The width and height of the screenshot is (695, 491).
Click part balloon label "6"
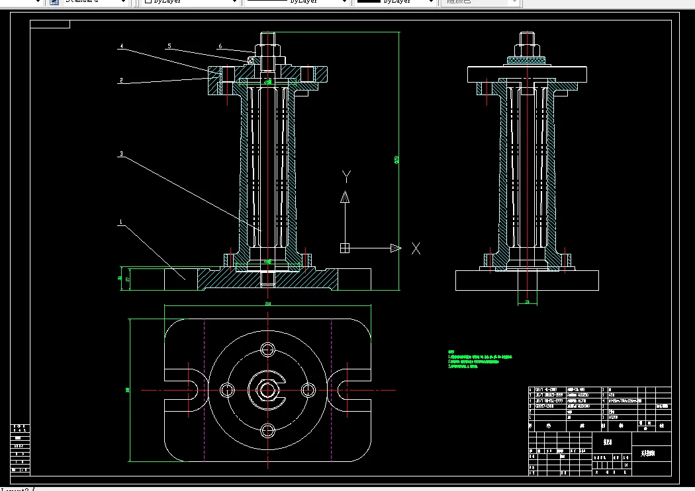220,46
